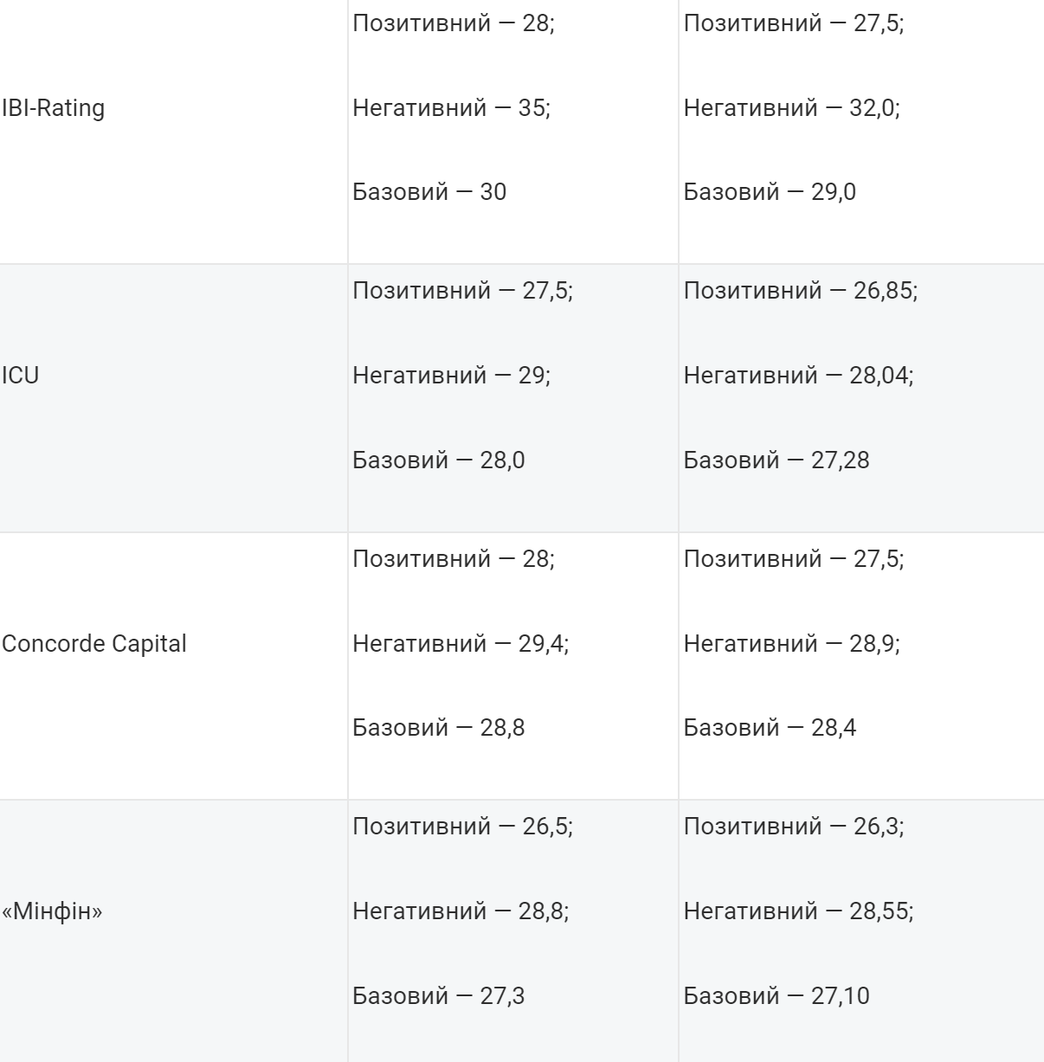The width and height of the screenshot is (1044, 1062).
Task: Select the "Негативний — 29;" ICU forecast
Action: tap(451, 376)
